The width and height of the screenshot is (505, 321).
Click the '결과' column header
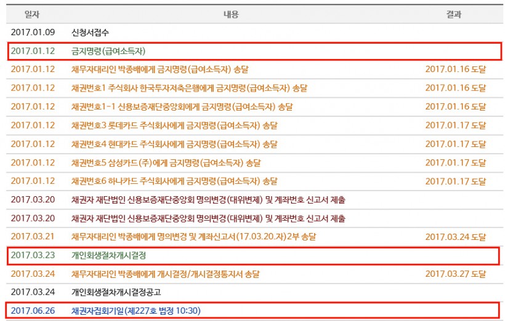pos(454,14)
